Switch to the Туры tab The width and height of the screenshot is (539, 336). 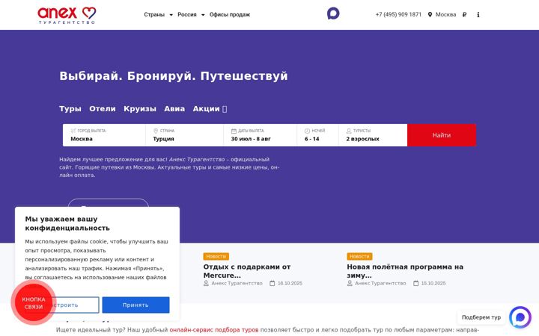[x=70, y=109]
